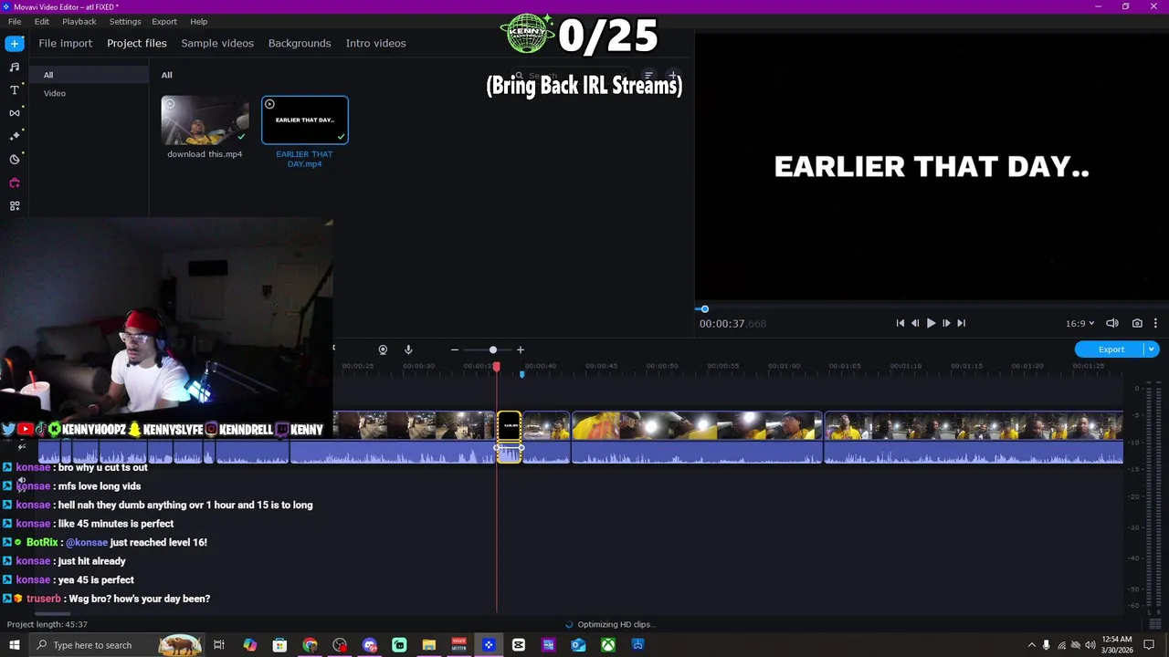The height and width of the screenshot is (657, 1169).
Task: Play the preview video
Action: 931,323
